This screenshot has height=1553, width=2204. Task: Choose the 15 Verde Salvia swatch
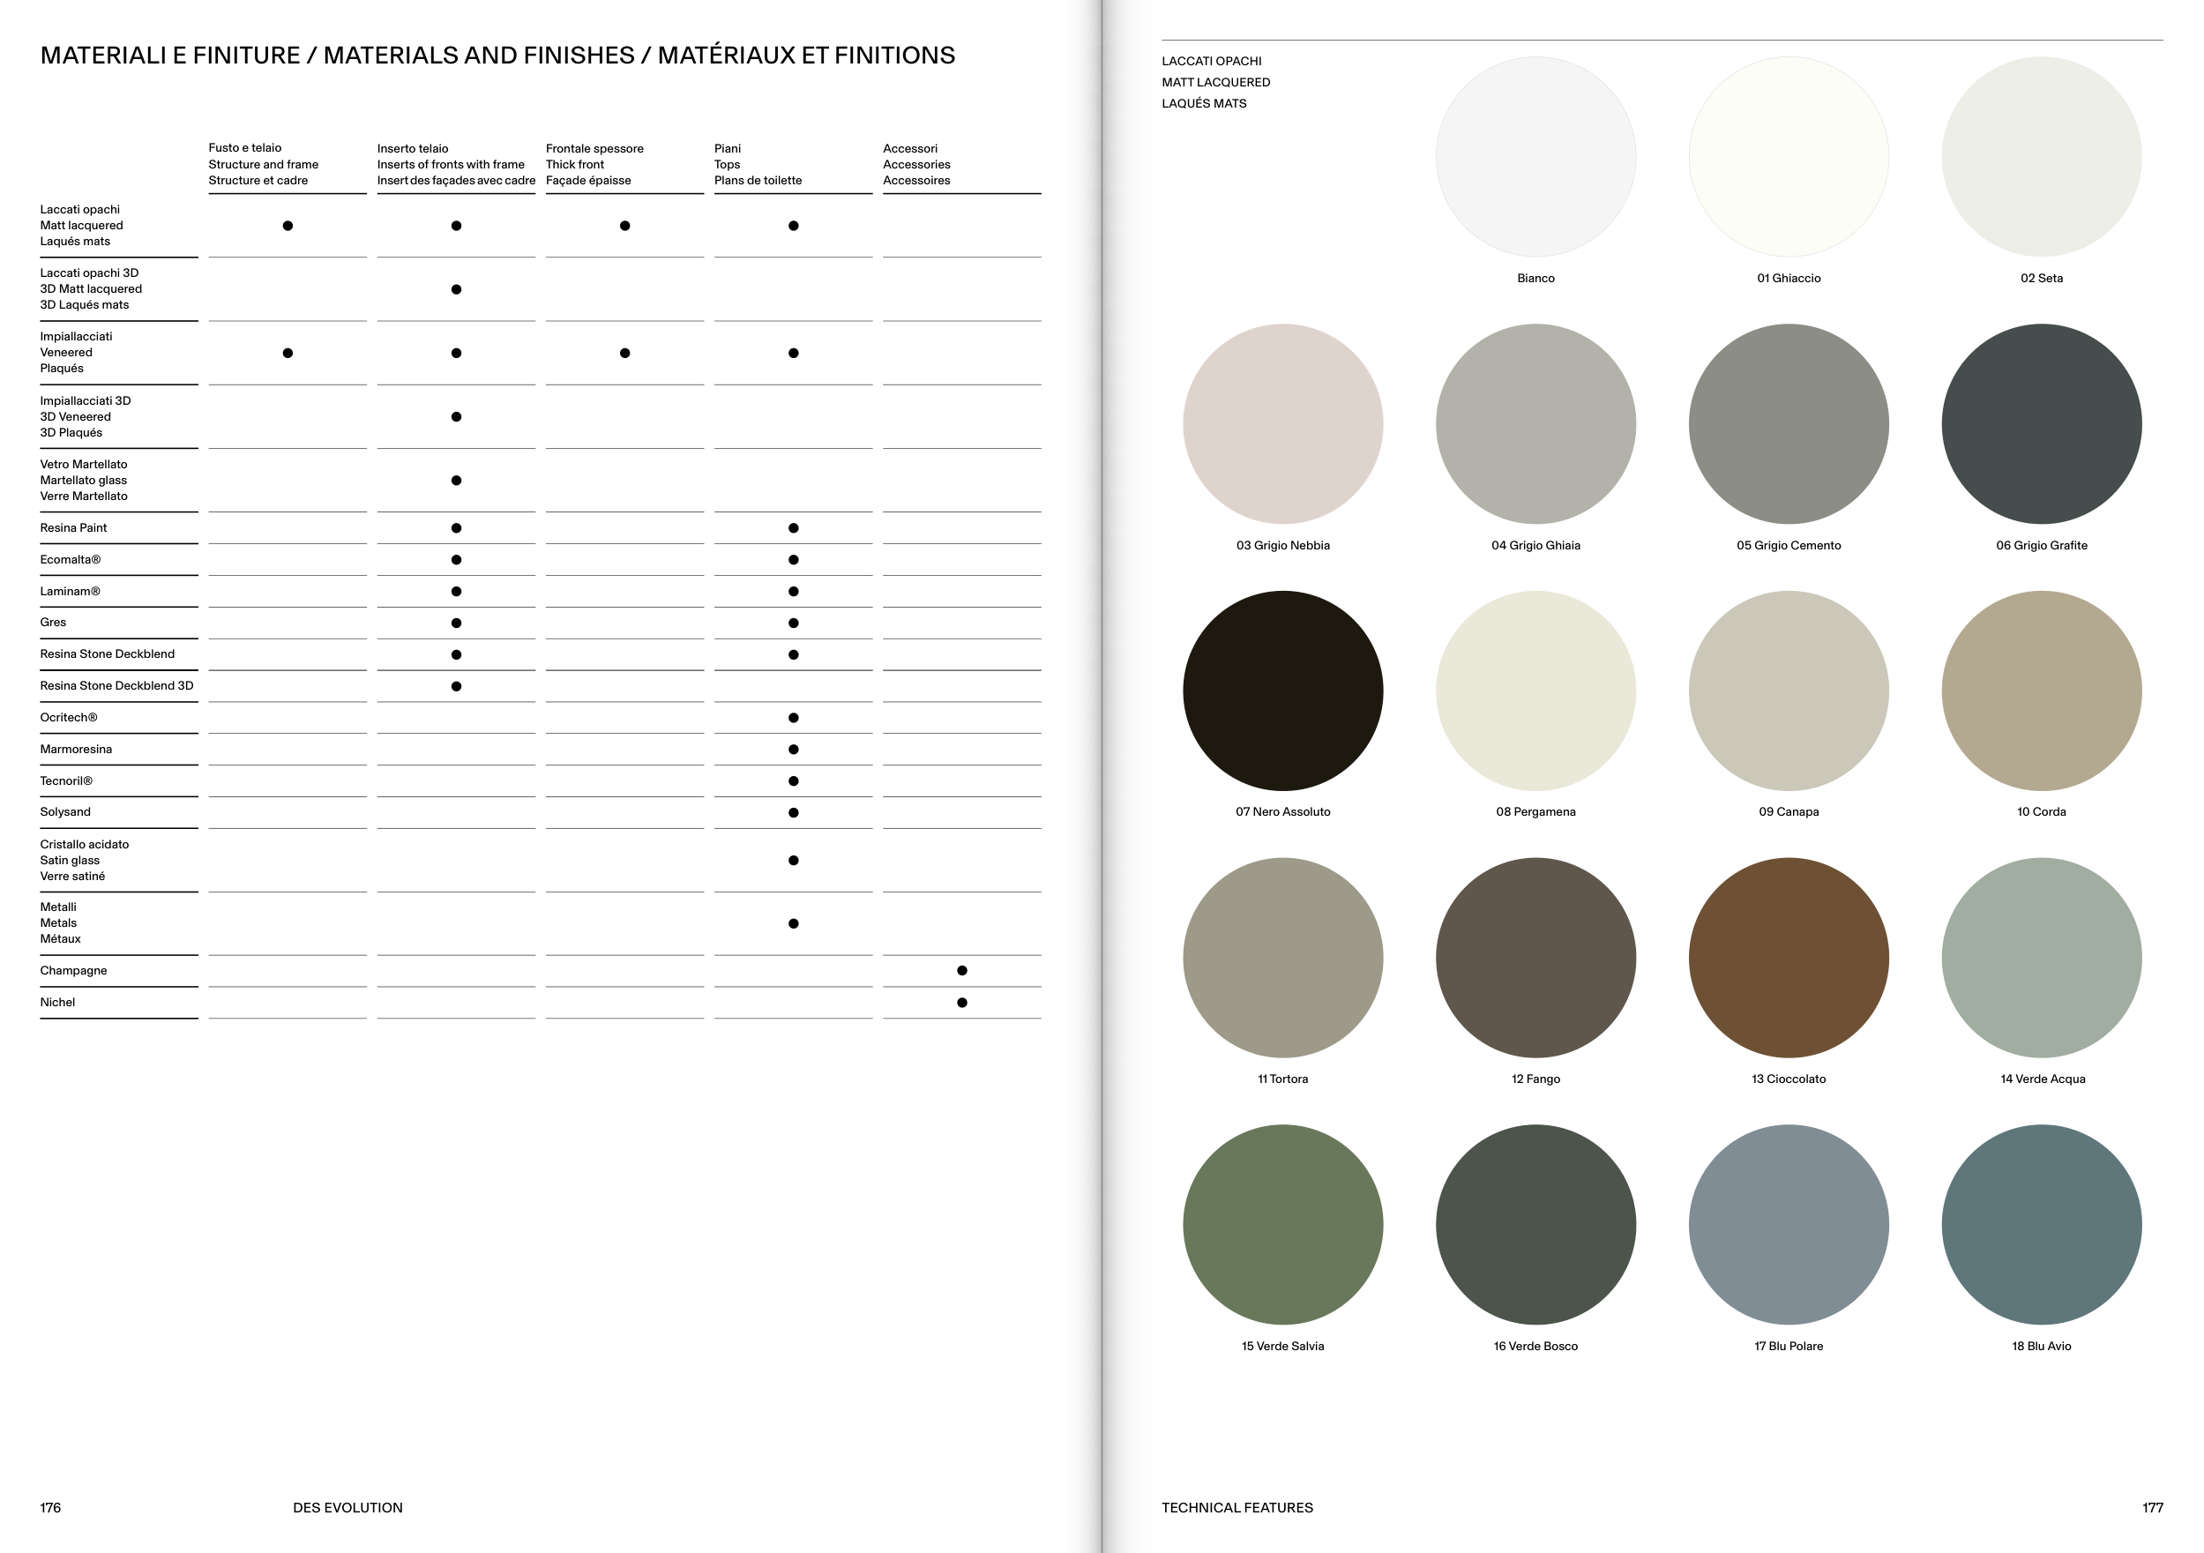(x=1282, y=1224)
